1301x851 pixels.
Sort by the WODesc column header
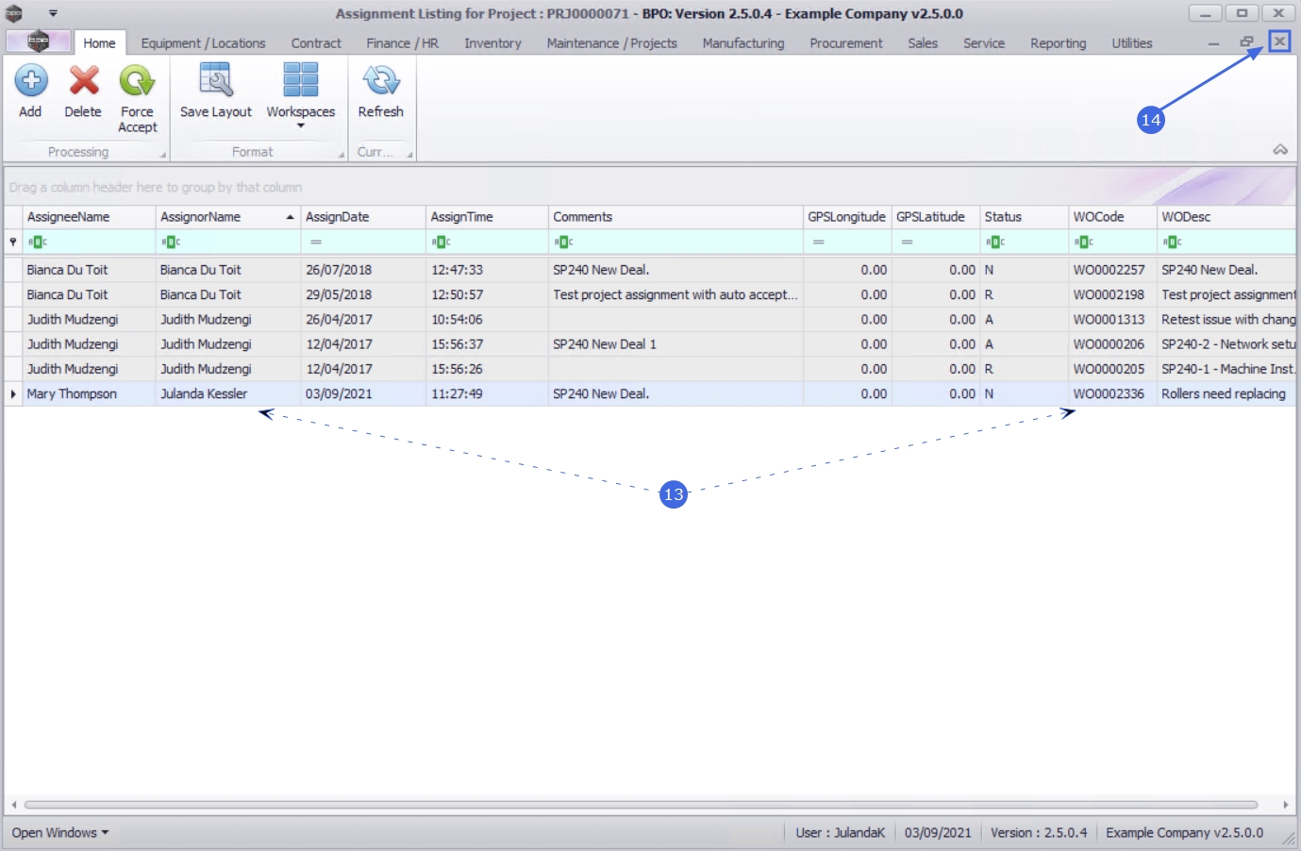click(1226, 217)
